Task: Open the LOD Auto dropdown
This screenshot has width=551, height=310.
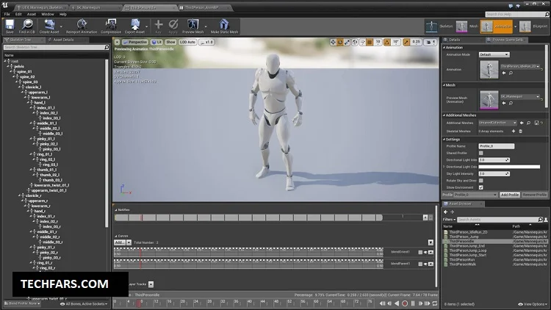Action: coord(187,42)
